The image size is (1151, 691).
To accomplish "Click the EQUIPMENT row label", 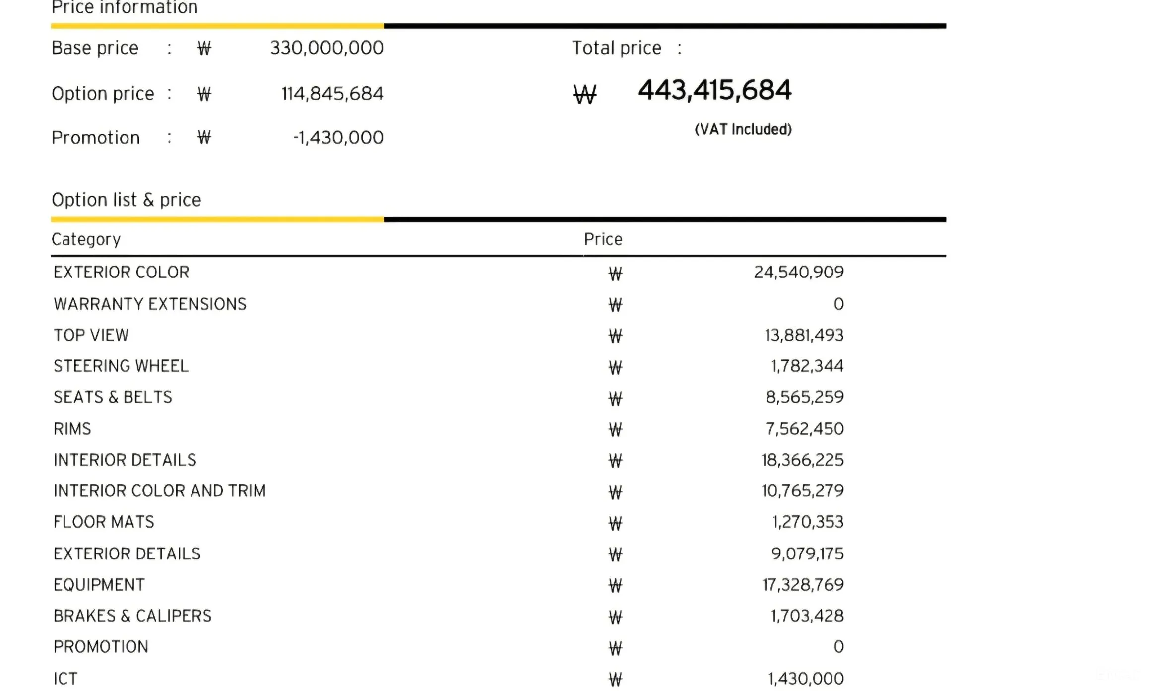I will pos(99,585).
